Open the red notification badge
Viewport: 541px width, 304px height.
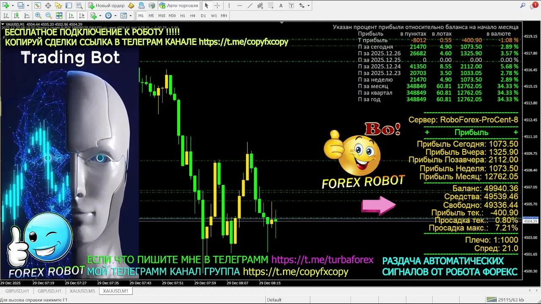[x=535, y=5]
